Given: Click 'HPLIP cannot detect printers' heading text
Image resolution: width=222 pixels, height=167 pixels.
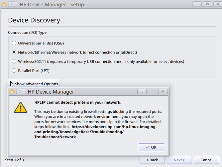Looking at the screenshot, I should point(78,102).
